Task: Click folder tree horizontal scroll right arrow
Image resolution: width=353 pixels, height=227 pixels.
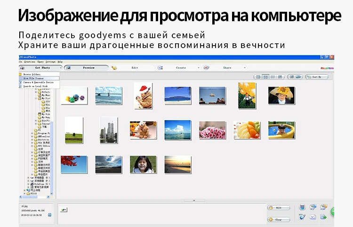Action: point(48,197)
